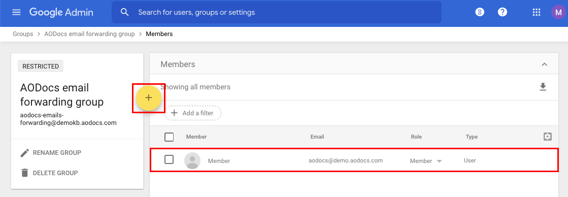Image resolution: width=568 pixels, height=197 pixels.
Task: Click RENAME GROUP
Action: (x=51, y=153)
